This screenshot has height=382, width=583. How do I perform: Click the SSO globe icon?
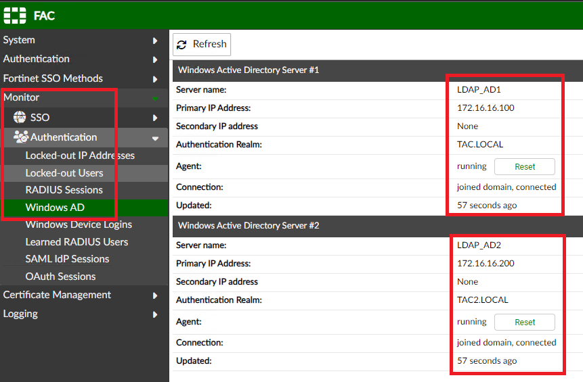20,118
